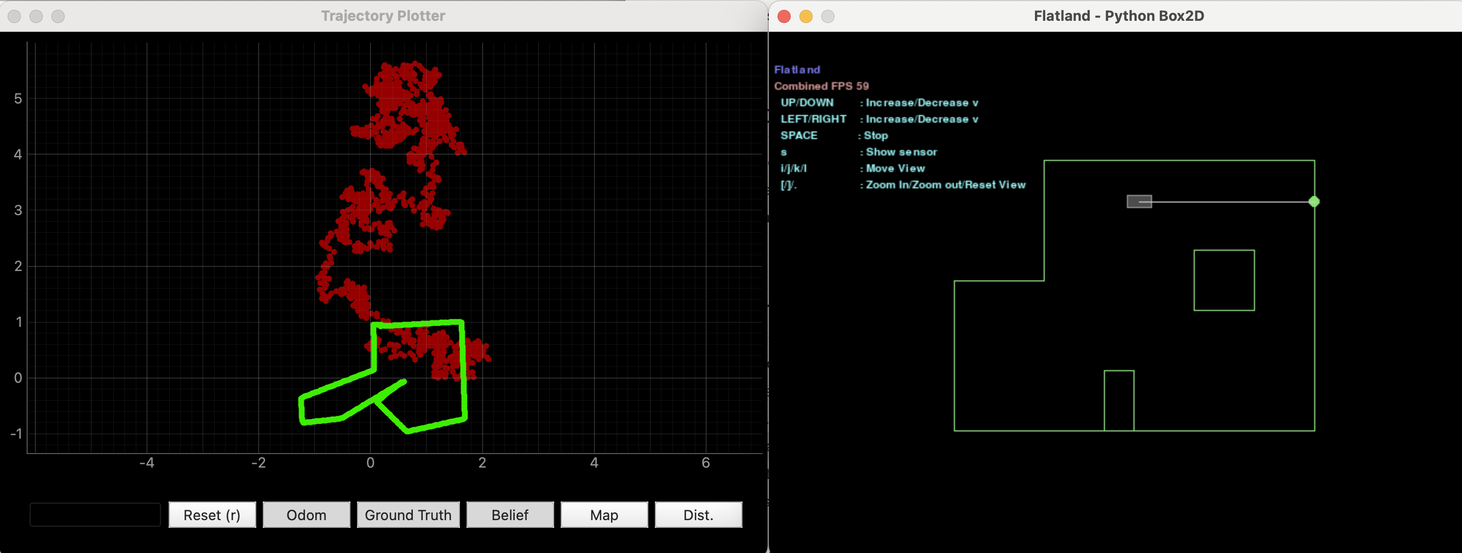Toggle the Ground Truth button
1462x553 pixels.
408,514
